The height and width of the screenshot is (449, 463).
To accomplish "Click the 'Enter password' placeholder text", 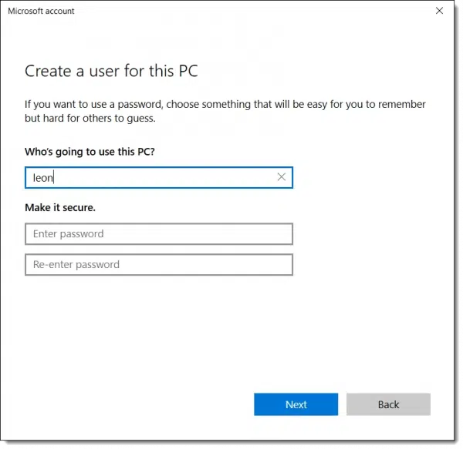I will pyautogui.click(x=68, y=233).
